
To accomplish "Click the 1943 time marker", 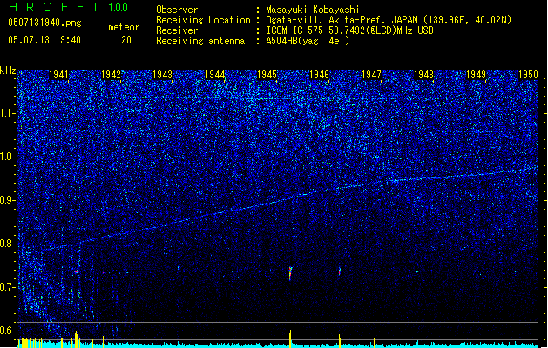I will pos(163,75).
